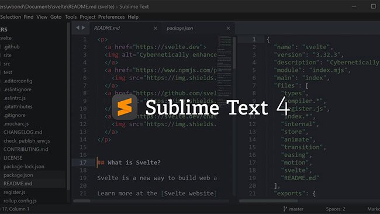The height and width of the screenshot is (214, 380).
Task: Click the package.json horizontal scrollbar
Action: pos(268,201)
